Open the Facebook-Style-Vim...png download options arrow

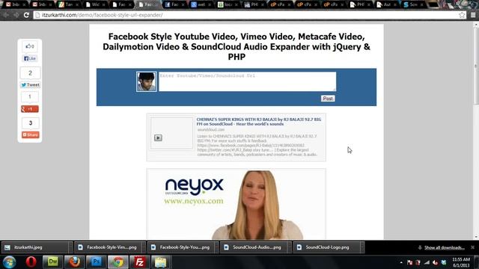click(143, 247)
